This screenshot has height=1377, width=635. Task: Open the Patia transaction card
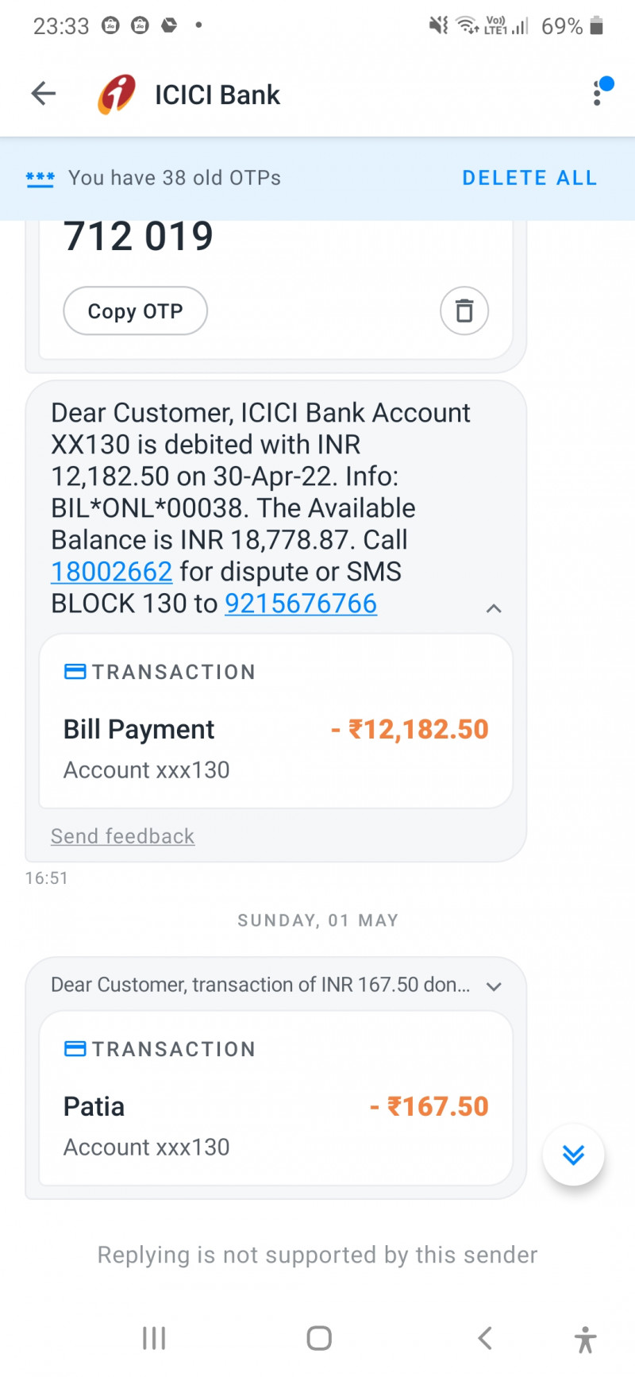(x=275, y=1098)
